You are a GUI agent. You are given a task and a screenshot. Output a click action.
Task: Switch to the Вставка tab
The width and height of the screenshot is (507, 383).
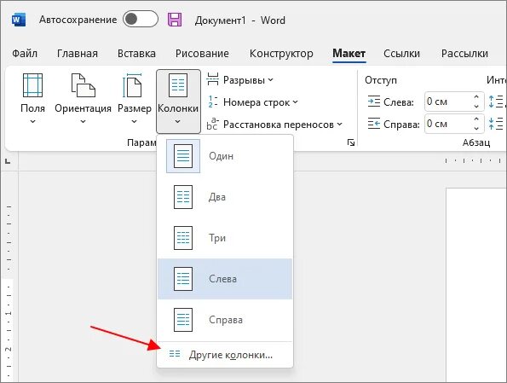(136, 54)
